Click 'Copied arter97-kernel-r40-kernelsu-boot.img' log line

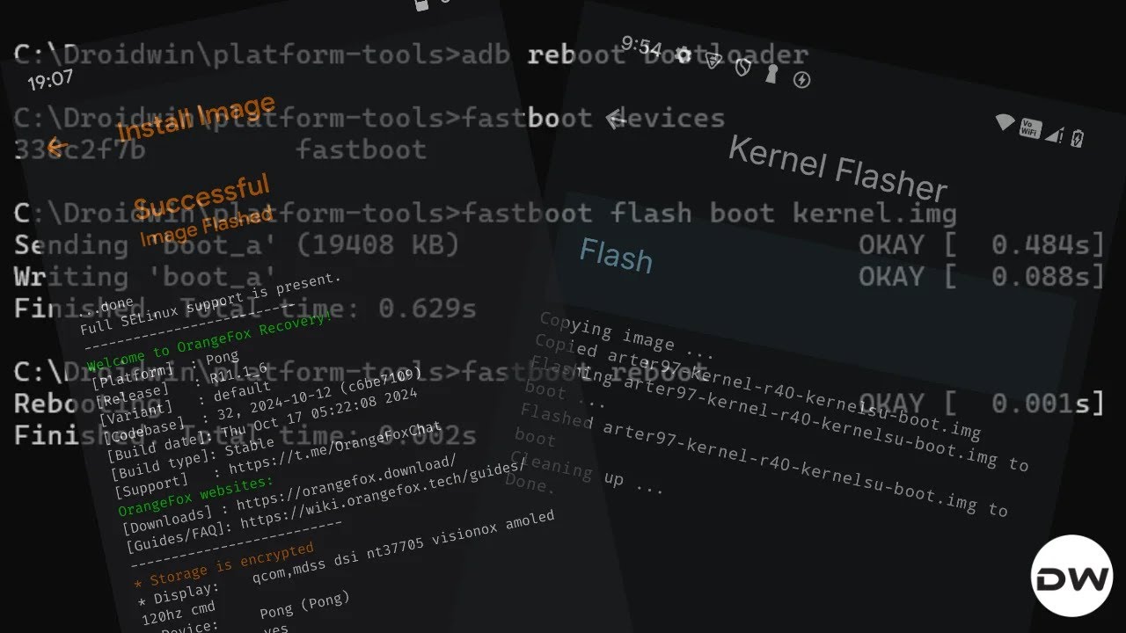tap(757, 385)
